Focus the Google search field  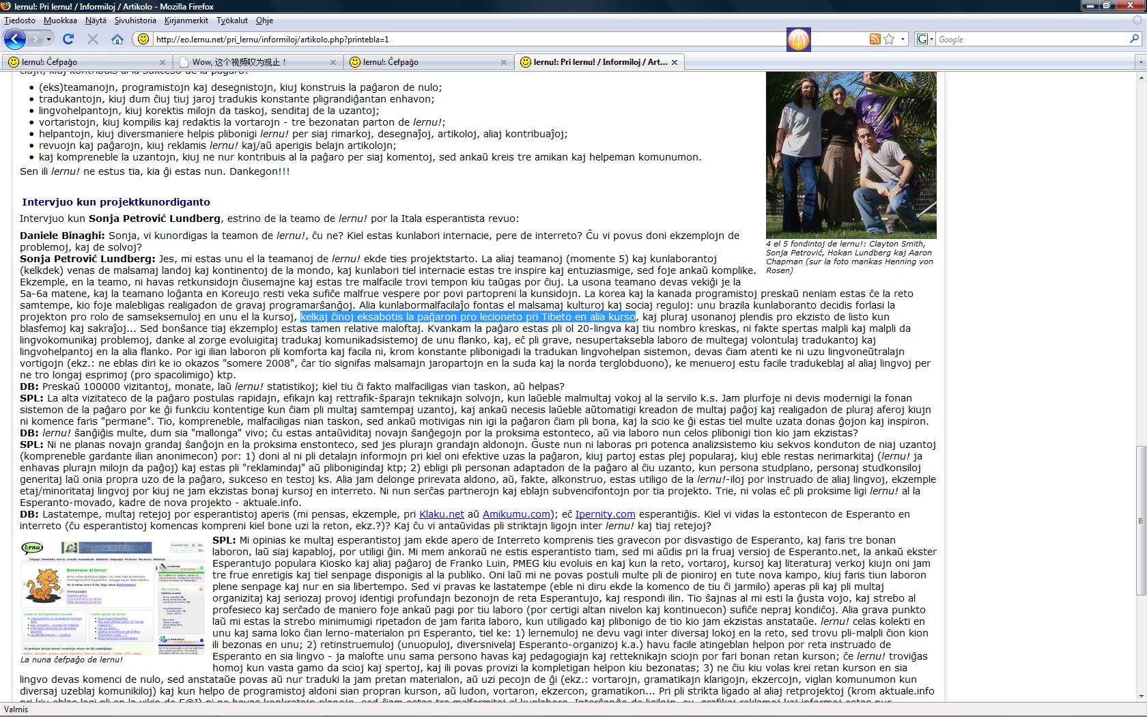click(1032, 39)
